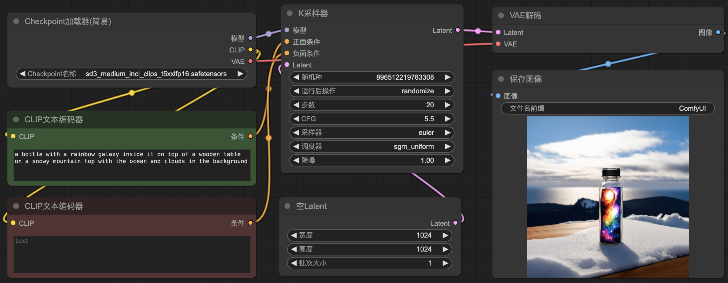Screen dimensions: 728x283
Task: Click the Latent input socket on VAE解码
Action: pos(498,32)
